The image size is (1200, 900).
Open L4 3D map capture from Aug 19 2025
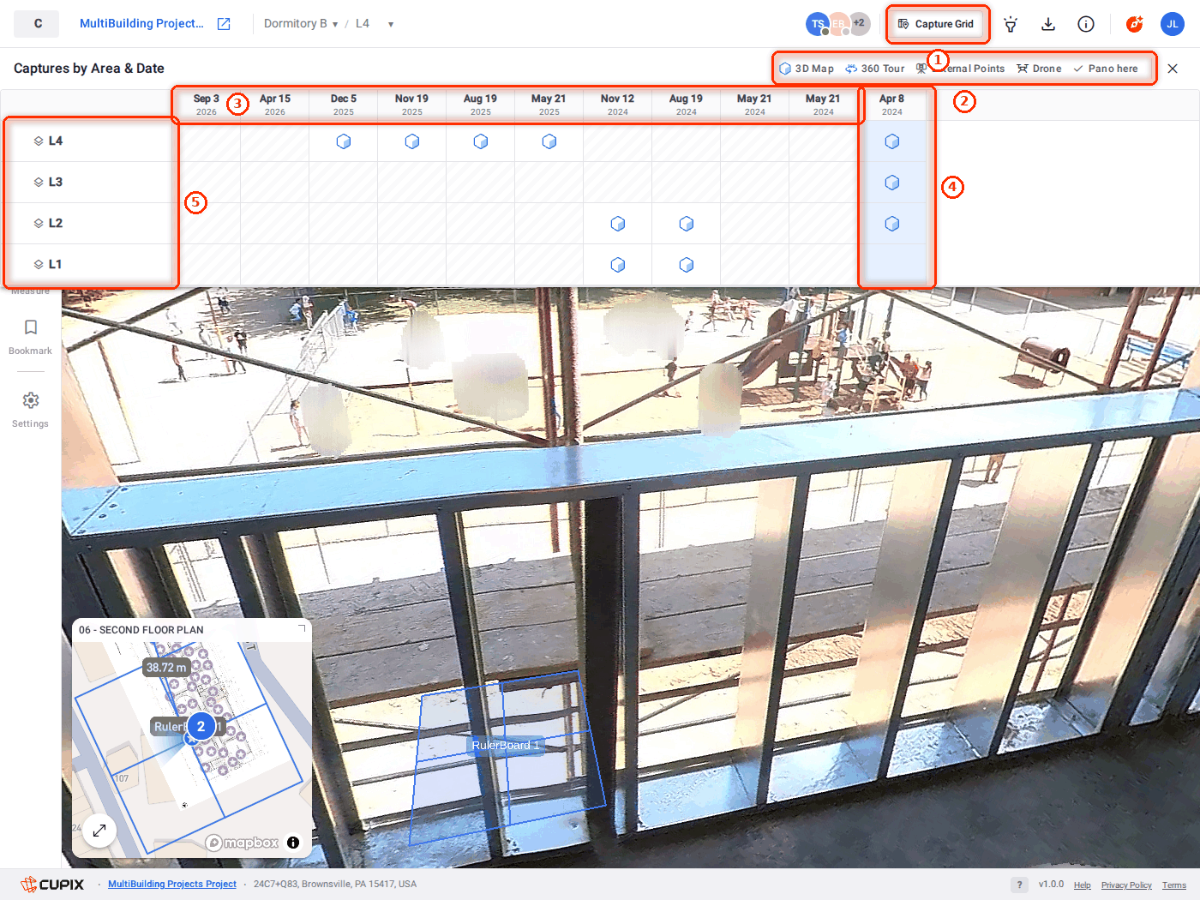(x=481, y=141)
